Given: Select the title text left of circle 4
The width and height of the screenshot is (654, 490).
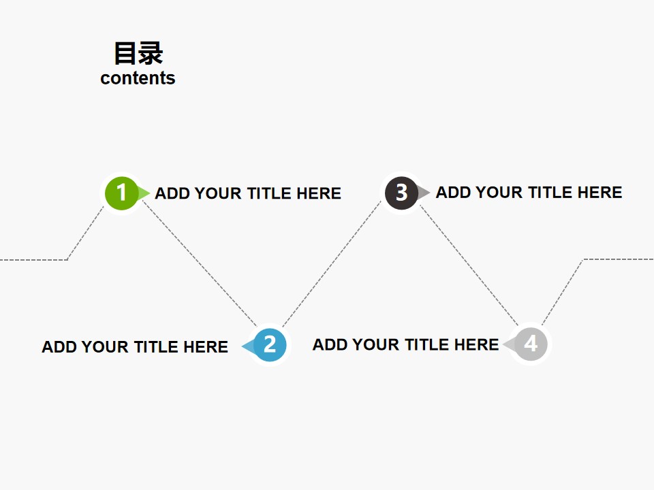Looking at the screenshot, I should point(405,344).
